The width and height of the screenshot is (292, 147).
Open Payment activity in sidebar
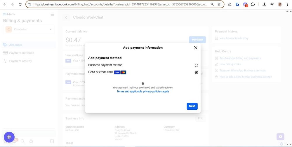tap(20, 61)
